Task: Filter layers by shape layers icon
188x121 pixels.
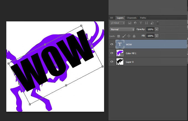Action: point(147,23)
